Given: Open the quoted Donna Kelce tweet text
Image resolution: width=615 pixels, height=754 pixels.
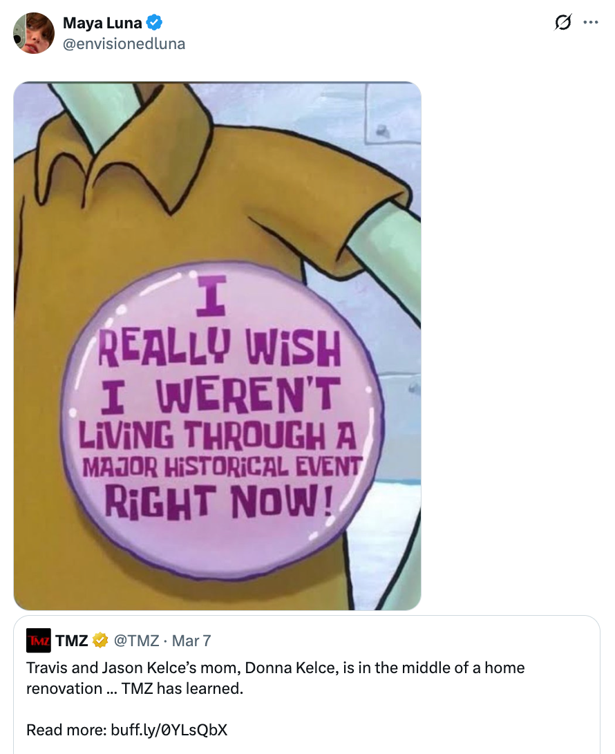Looking at the screenshot, I should 276,678.
